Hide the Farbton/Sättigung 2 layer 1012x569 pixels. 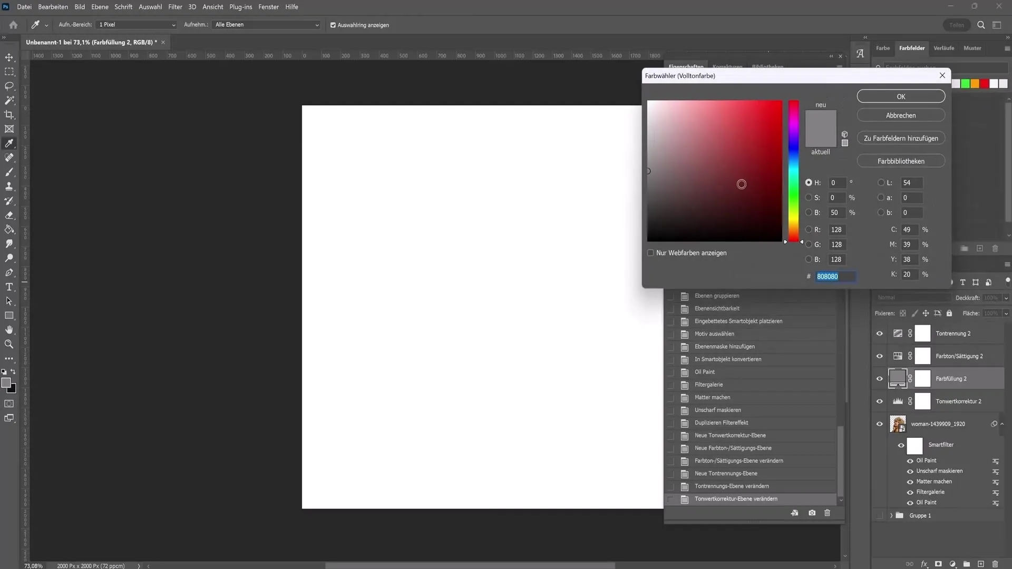879,356
